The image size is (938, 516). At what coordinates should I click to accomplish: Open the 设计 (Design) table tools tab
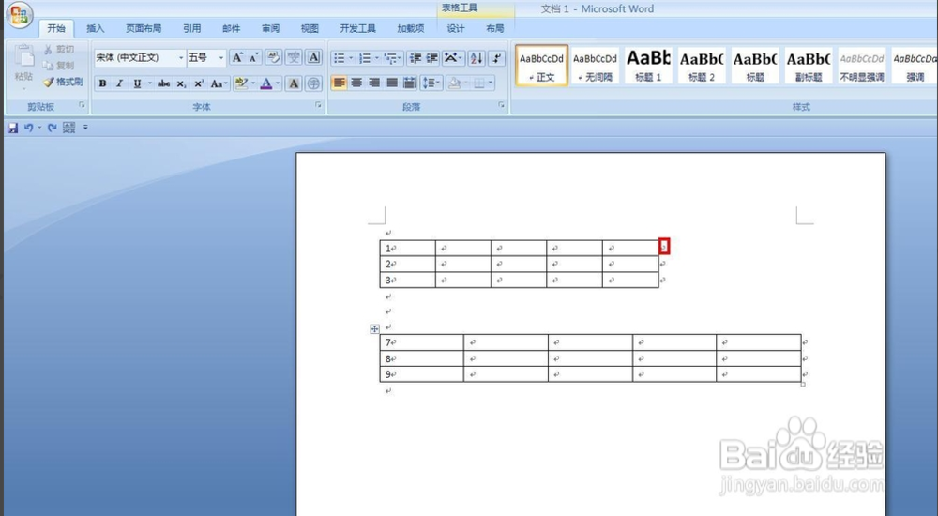pyautogui.click(x=455, y=28)
